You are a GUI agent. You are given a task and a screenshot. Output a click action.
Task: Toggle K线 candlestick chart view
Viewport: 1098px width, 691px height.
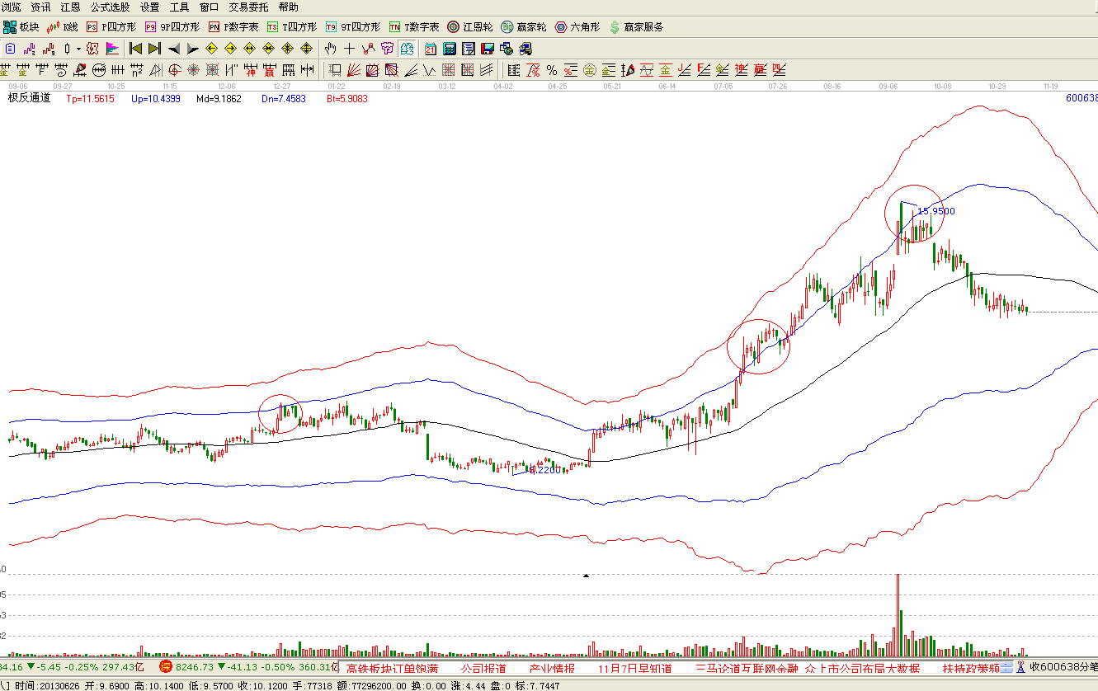[64, 27]
